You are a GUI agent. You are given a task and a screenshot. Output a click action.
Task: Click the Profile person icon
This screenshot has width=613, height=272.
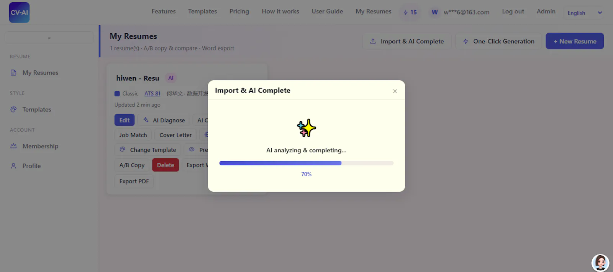point(13,166)
